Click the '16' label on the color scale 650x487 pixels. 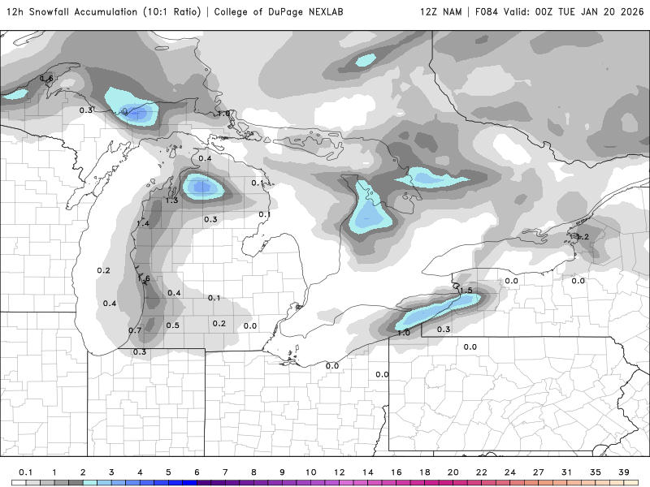click(x=396, y=472)
